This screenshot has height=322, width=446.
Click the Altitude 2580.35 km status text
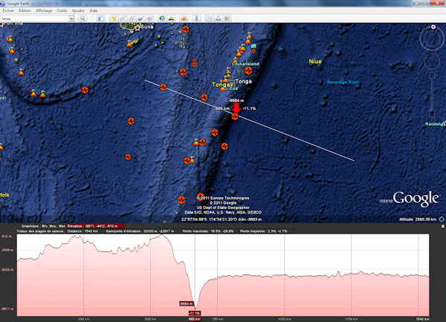coord(418,219)
